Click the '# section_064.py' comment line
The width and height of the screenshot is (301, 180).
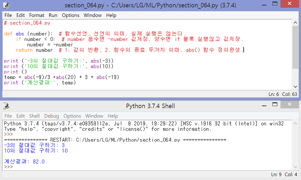[x=27, y=23]
